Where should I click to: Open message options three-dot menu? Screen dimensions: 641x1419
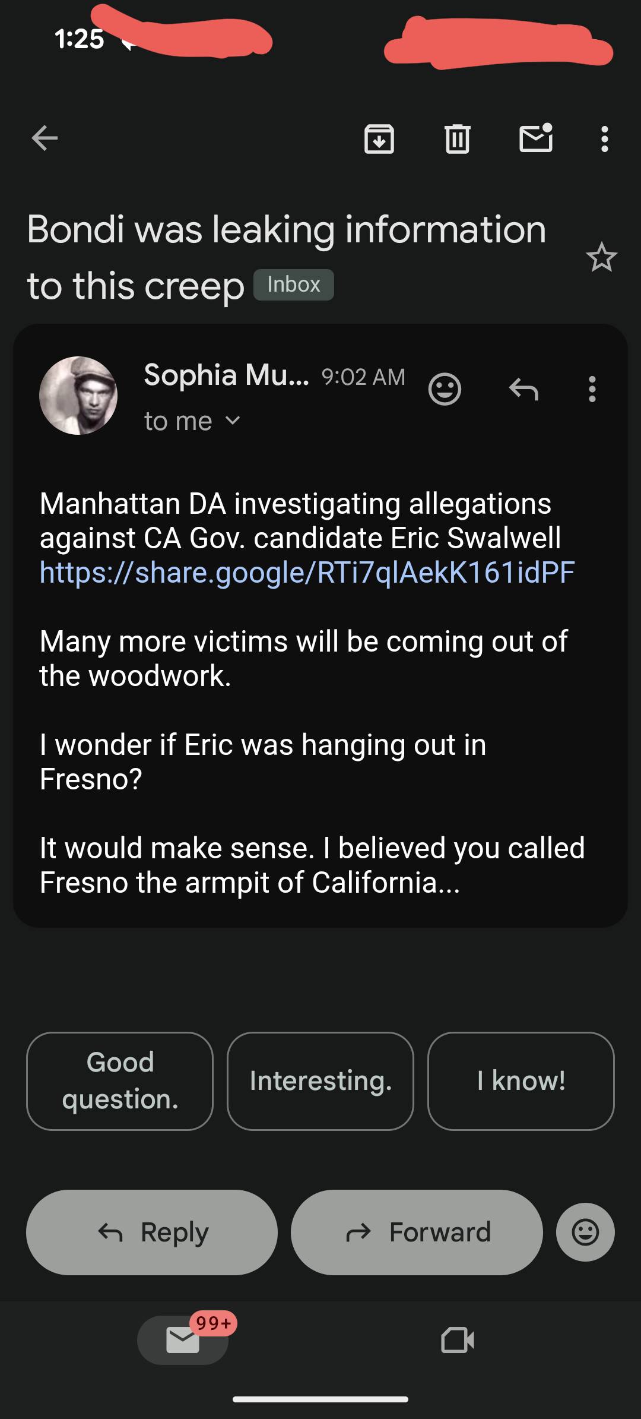[592, 390]
